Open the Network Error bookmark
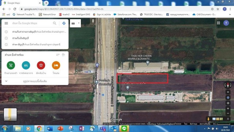The width and height of the screenshot is (234, 132). tap(47, 15)
